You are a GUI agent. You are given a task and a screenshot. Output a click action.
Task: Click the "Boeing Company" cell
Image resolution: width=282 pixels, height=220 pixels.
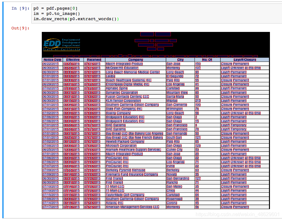pyautogui.click(x=118, y=113)
